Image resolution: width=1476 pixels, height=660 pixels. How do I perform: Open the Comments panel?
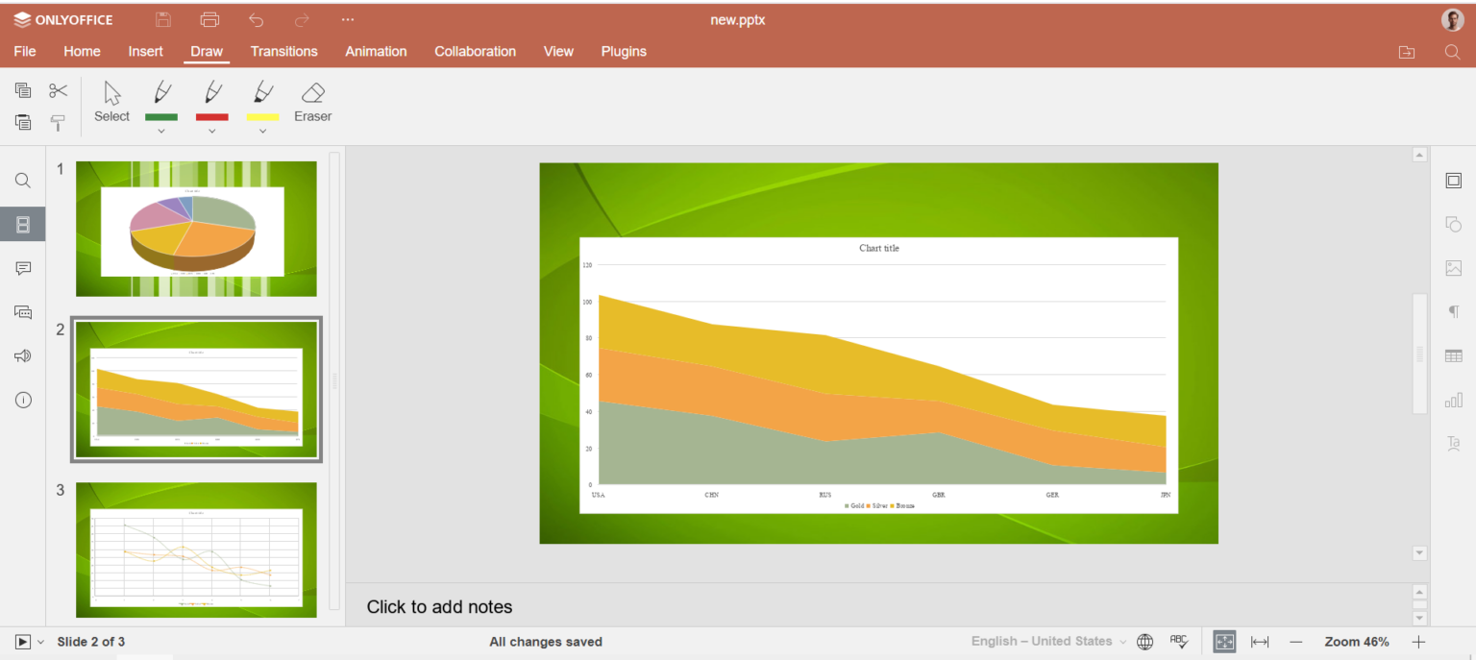[x=22, y=268]
